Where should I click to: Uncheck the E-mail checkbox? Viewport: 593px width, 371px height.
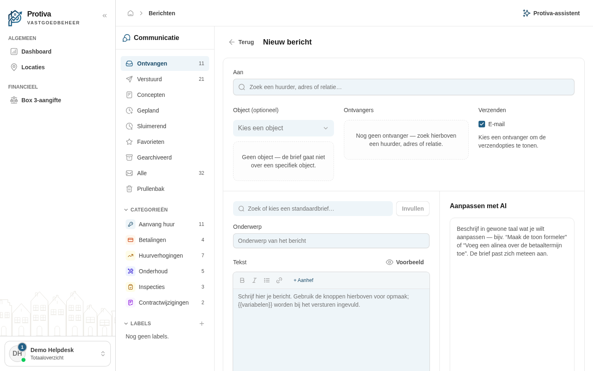[x=482, y=124]
